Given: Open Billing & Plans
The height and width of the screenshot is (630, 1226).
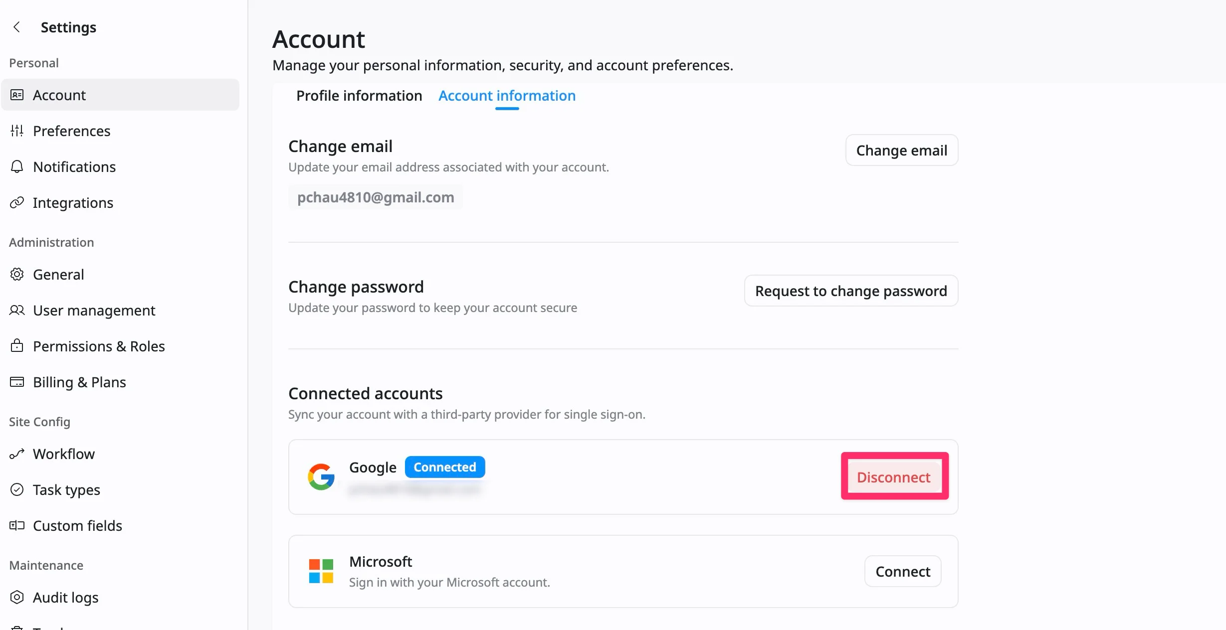Looking at the screenshot, I should coord(120,382).
